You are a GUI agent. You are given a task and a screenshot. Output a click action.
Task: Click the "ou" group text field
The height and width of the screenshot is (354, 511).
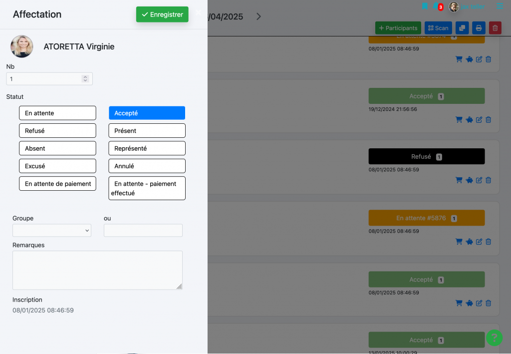point(143,230)
